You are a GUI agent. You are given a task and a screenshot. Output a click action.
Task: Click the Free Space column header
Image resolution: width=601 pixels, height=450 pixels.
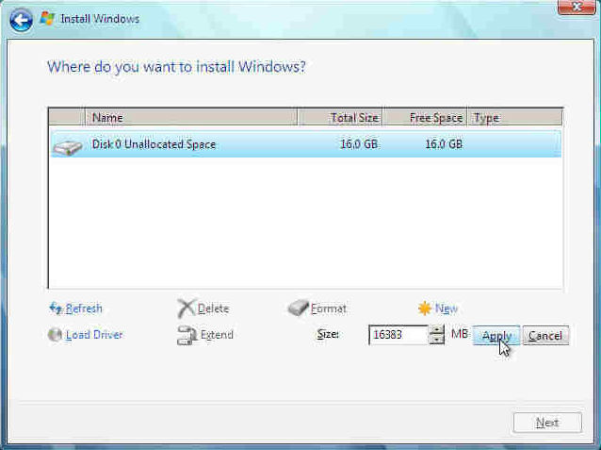(x=425, y=118)
